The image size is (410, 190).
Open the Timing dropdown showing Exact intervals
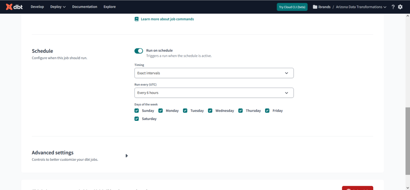tap(214, 73)
